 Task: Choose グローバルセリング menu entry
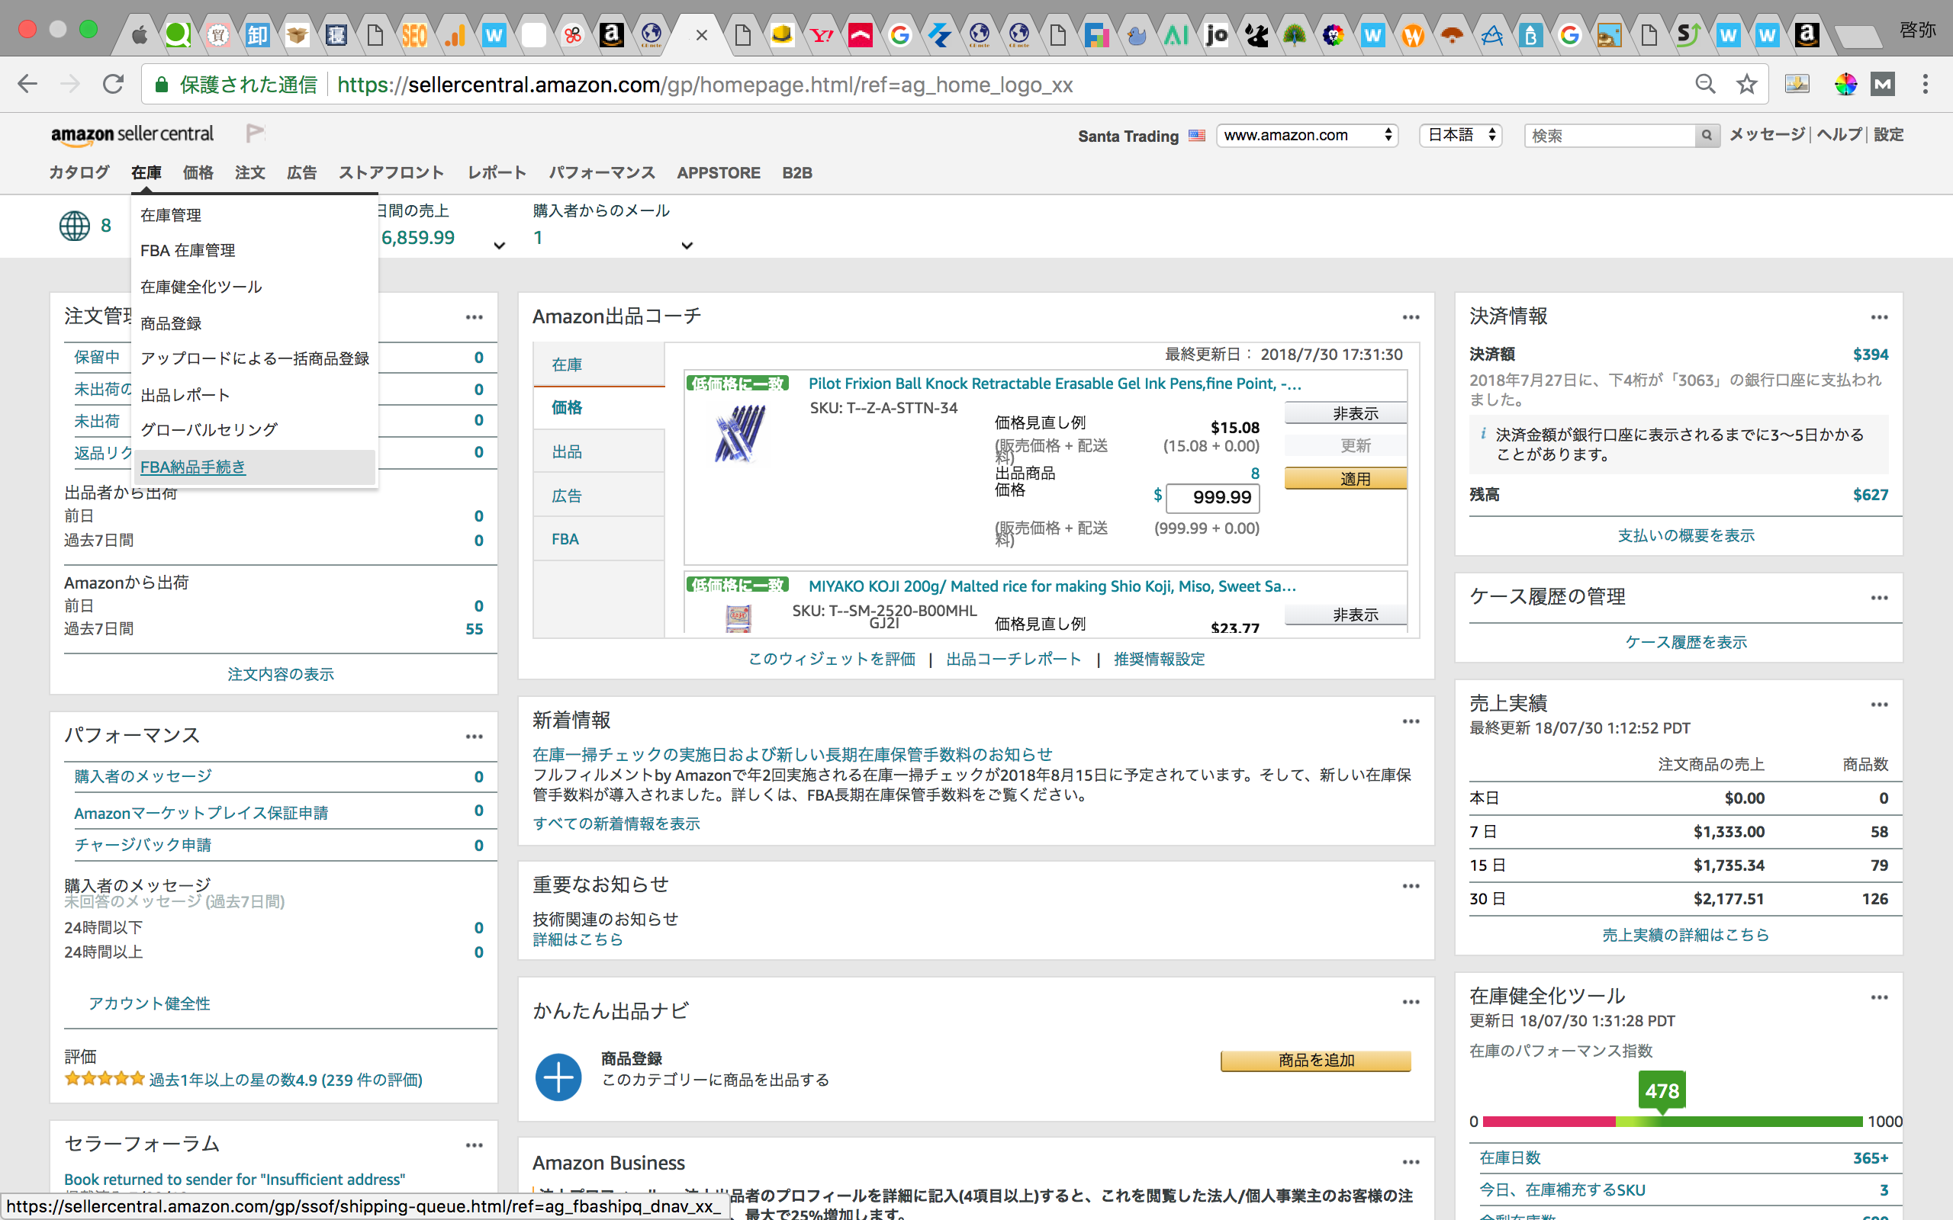[209, 430]
